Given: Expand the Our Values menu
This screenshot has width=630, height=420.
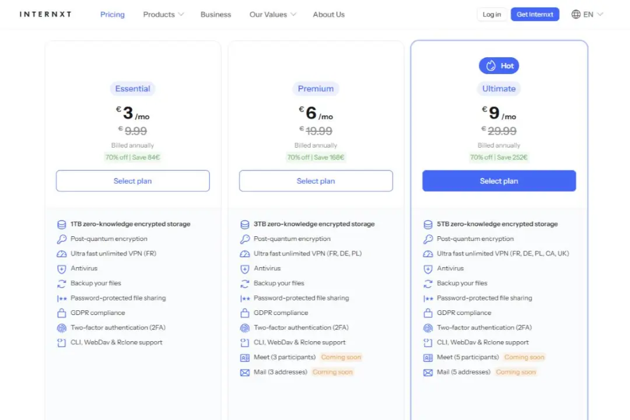Looking at the screenshot, I should pos(272,15).
